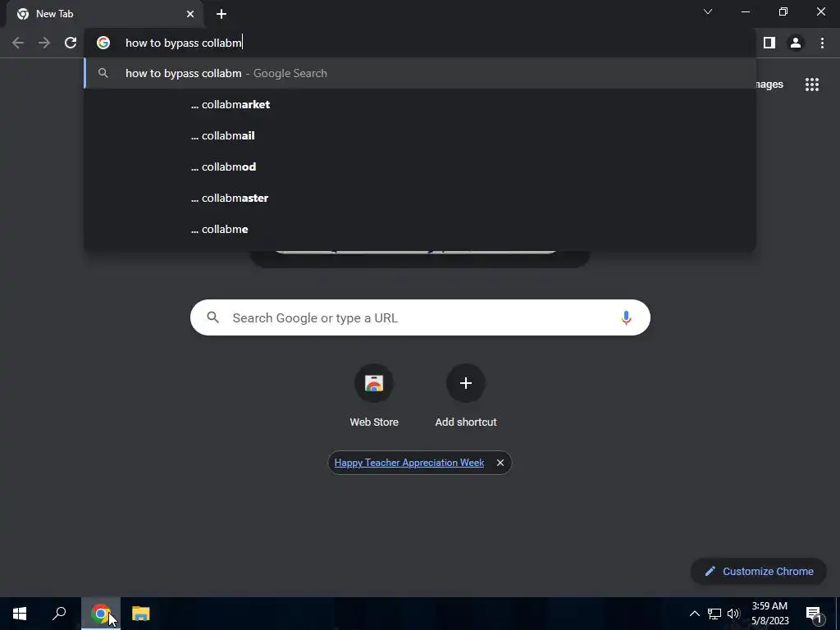Click the Chrome taskbar icon
Screen dimensions: 840x630
click(x=100, y=614)
